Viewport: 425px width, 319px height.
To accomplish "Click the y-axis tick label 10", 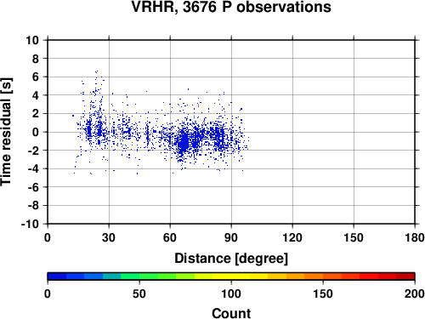I will tap(32, 40).
